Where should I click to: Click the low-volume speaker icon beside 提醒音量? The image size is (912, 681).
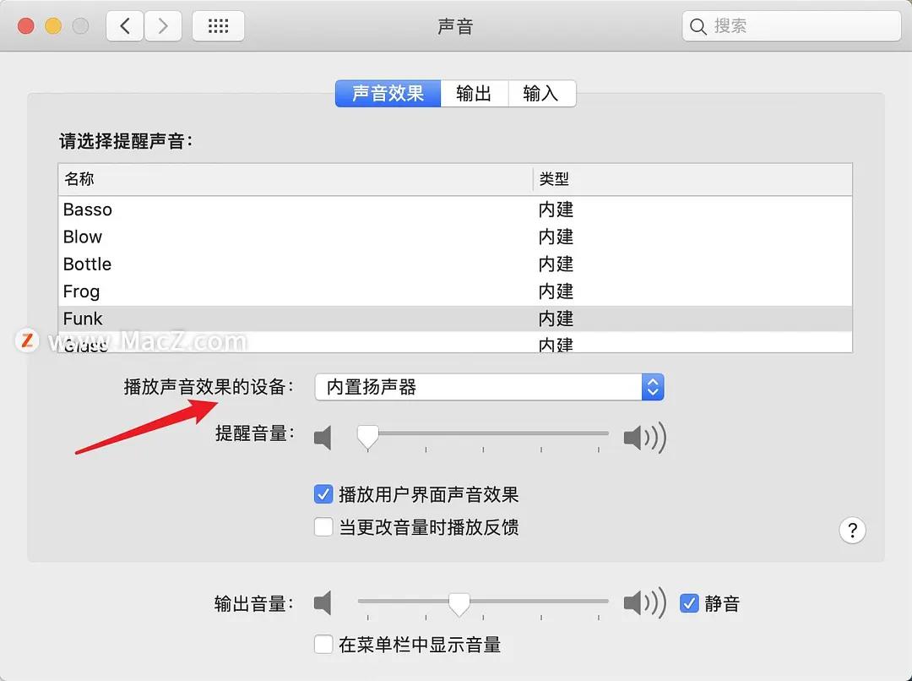pos(323,438)
